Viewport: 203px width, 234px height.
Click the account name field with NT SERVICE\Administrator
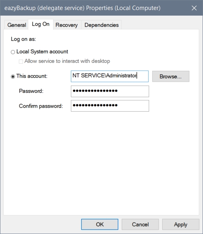click(x=110, y=76)
